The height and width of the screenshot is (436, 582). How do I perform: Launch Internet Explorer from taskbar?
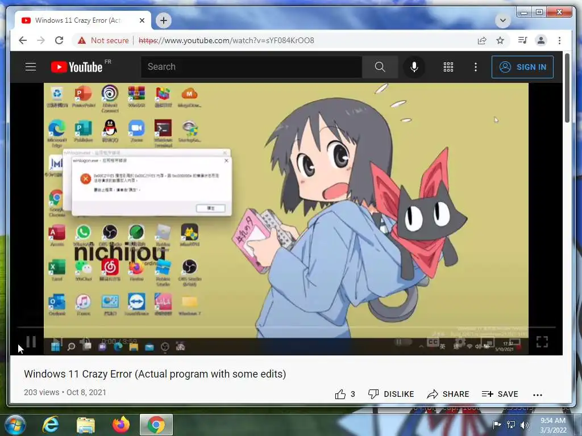pos(50,425)
